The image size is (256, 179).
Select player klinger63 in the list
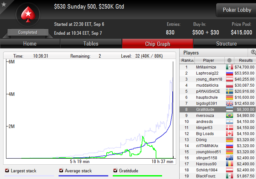click(204, 127)
